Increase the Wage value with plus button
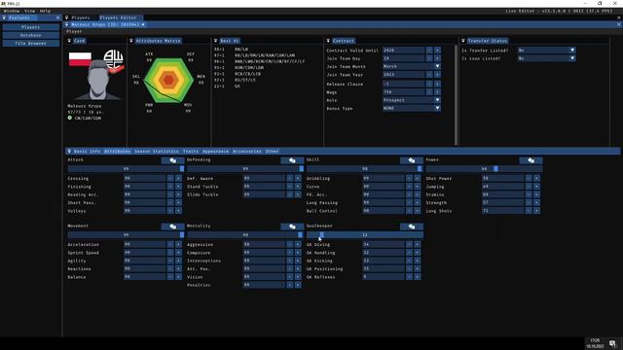 tap(437, 92)
